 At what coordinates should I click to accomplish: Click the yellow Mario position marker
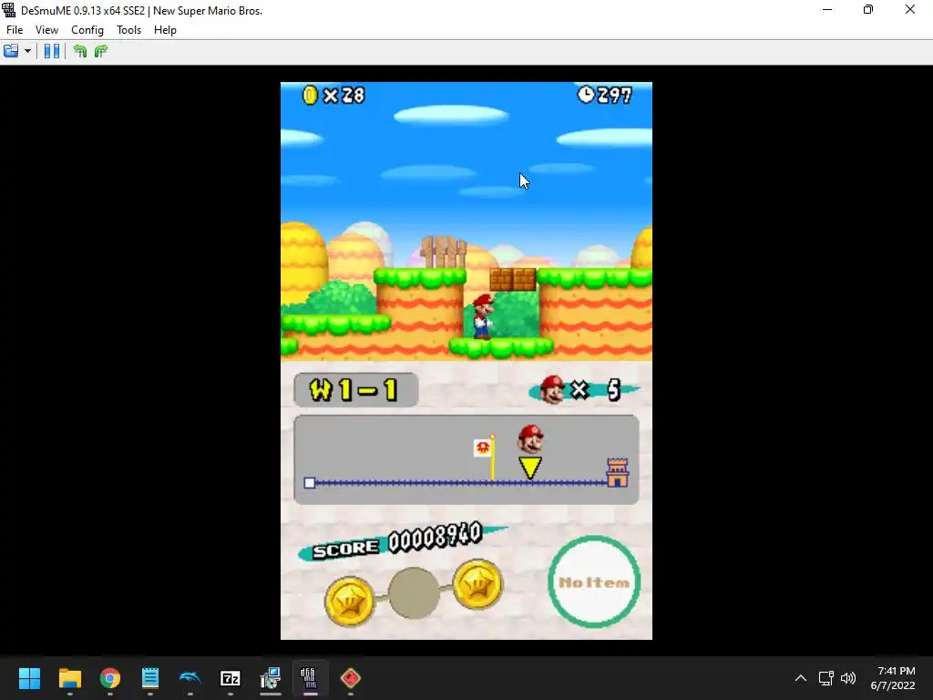coord(530,468)
